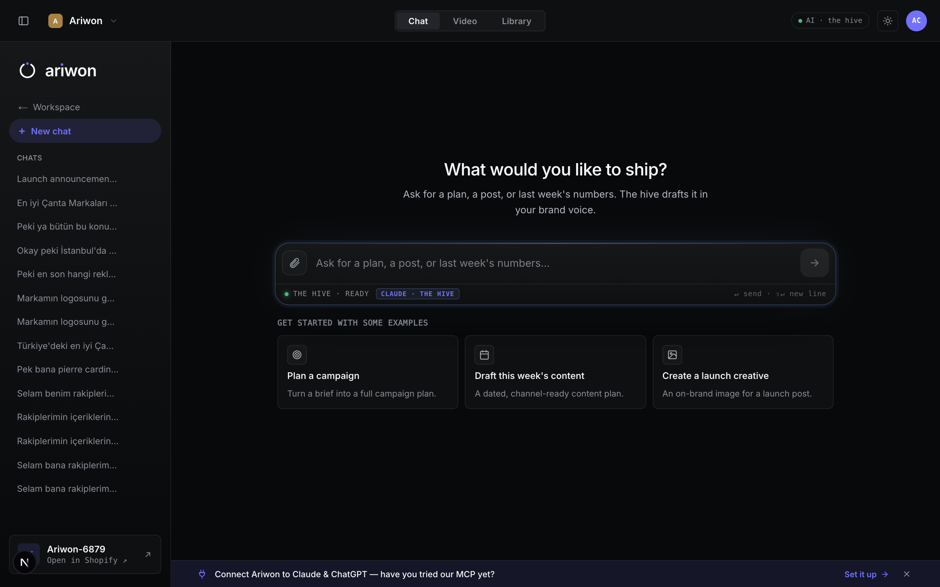Click the round N badge icon
Image resolution: width=940 pixels, height=587 pixels.
(24, 562)
